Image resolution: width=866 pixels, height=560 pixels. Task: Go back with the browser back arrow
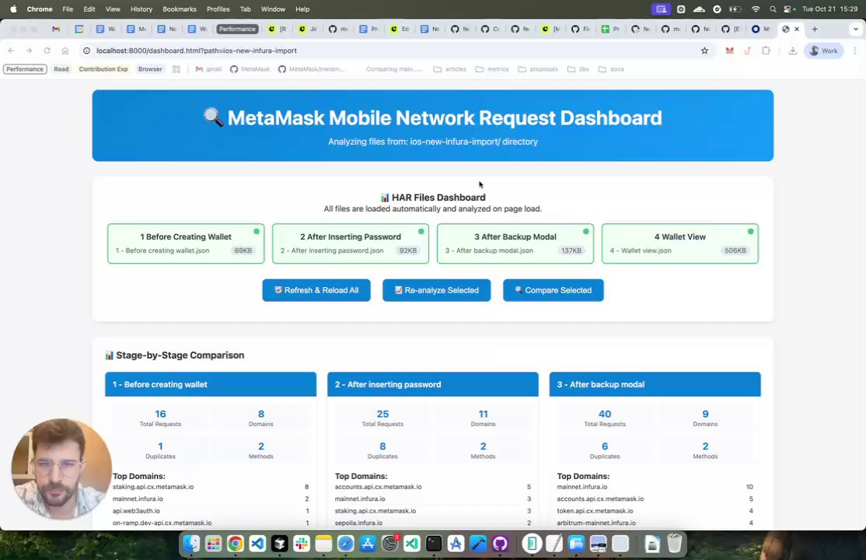pos(11,51)
